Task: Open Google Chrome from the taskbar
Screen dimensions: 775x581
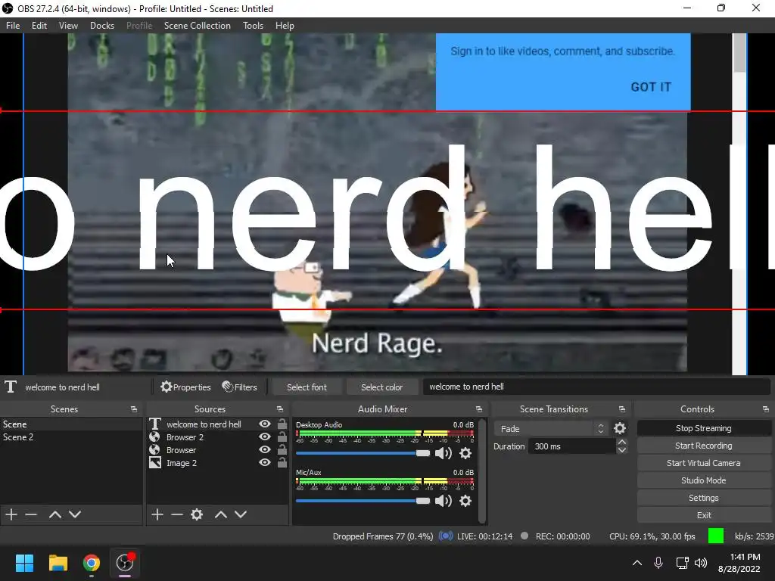Action: coord(92,563)
